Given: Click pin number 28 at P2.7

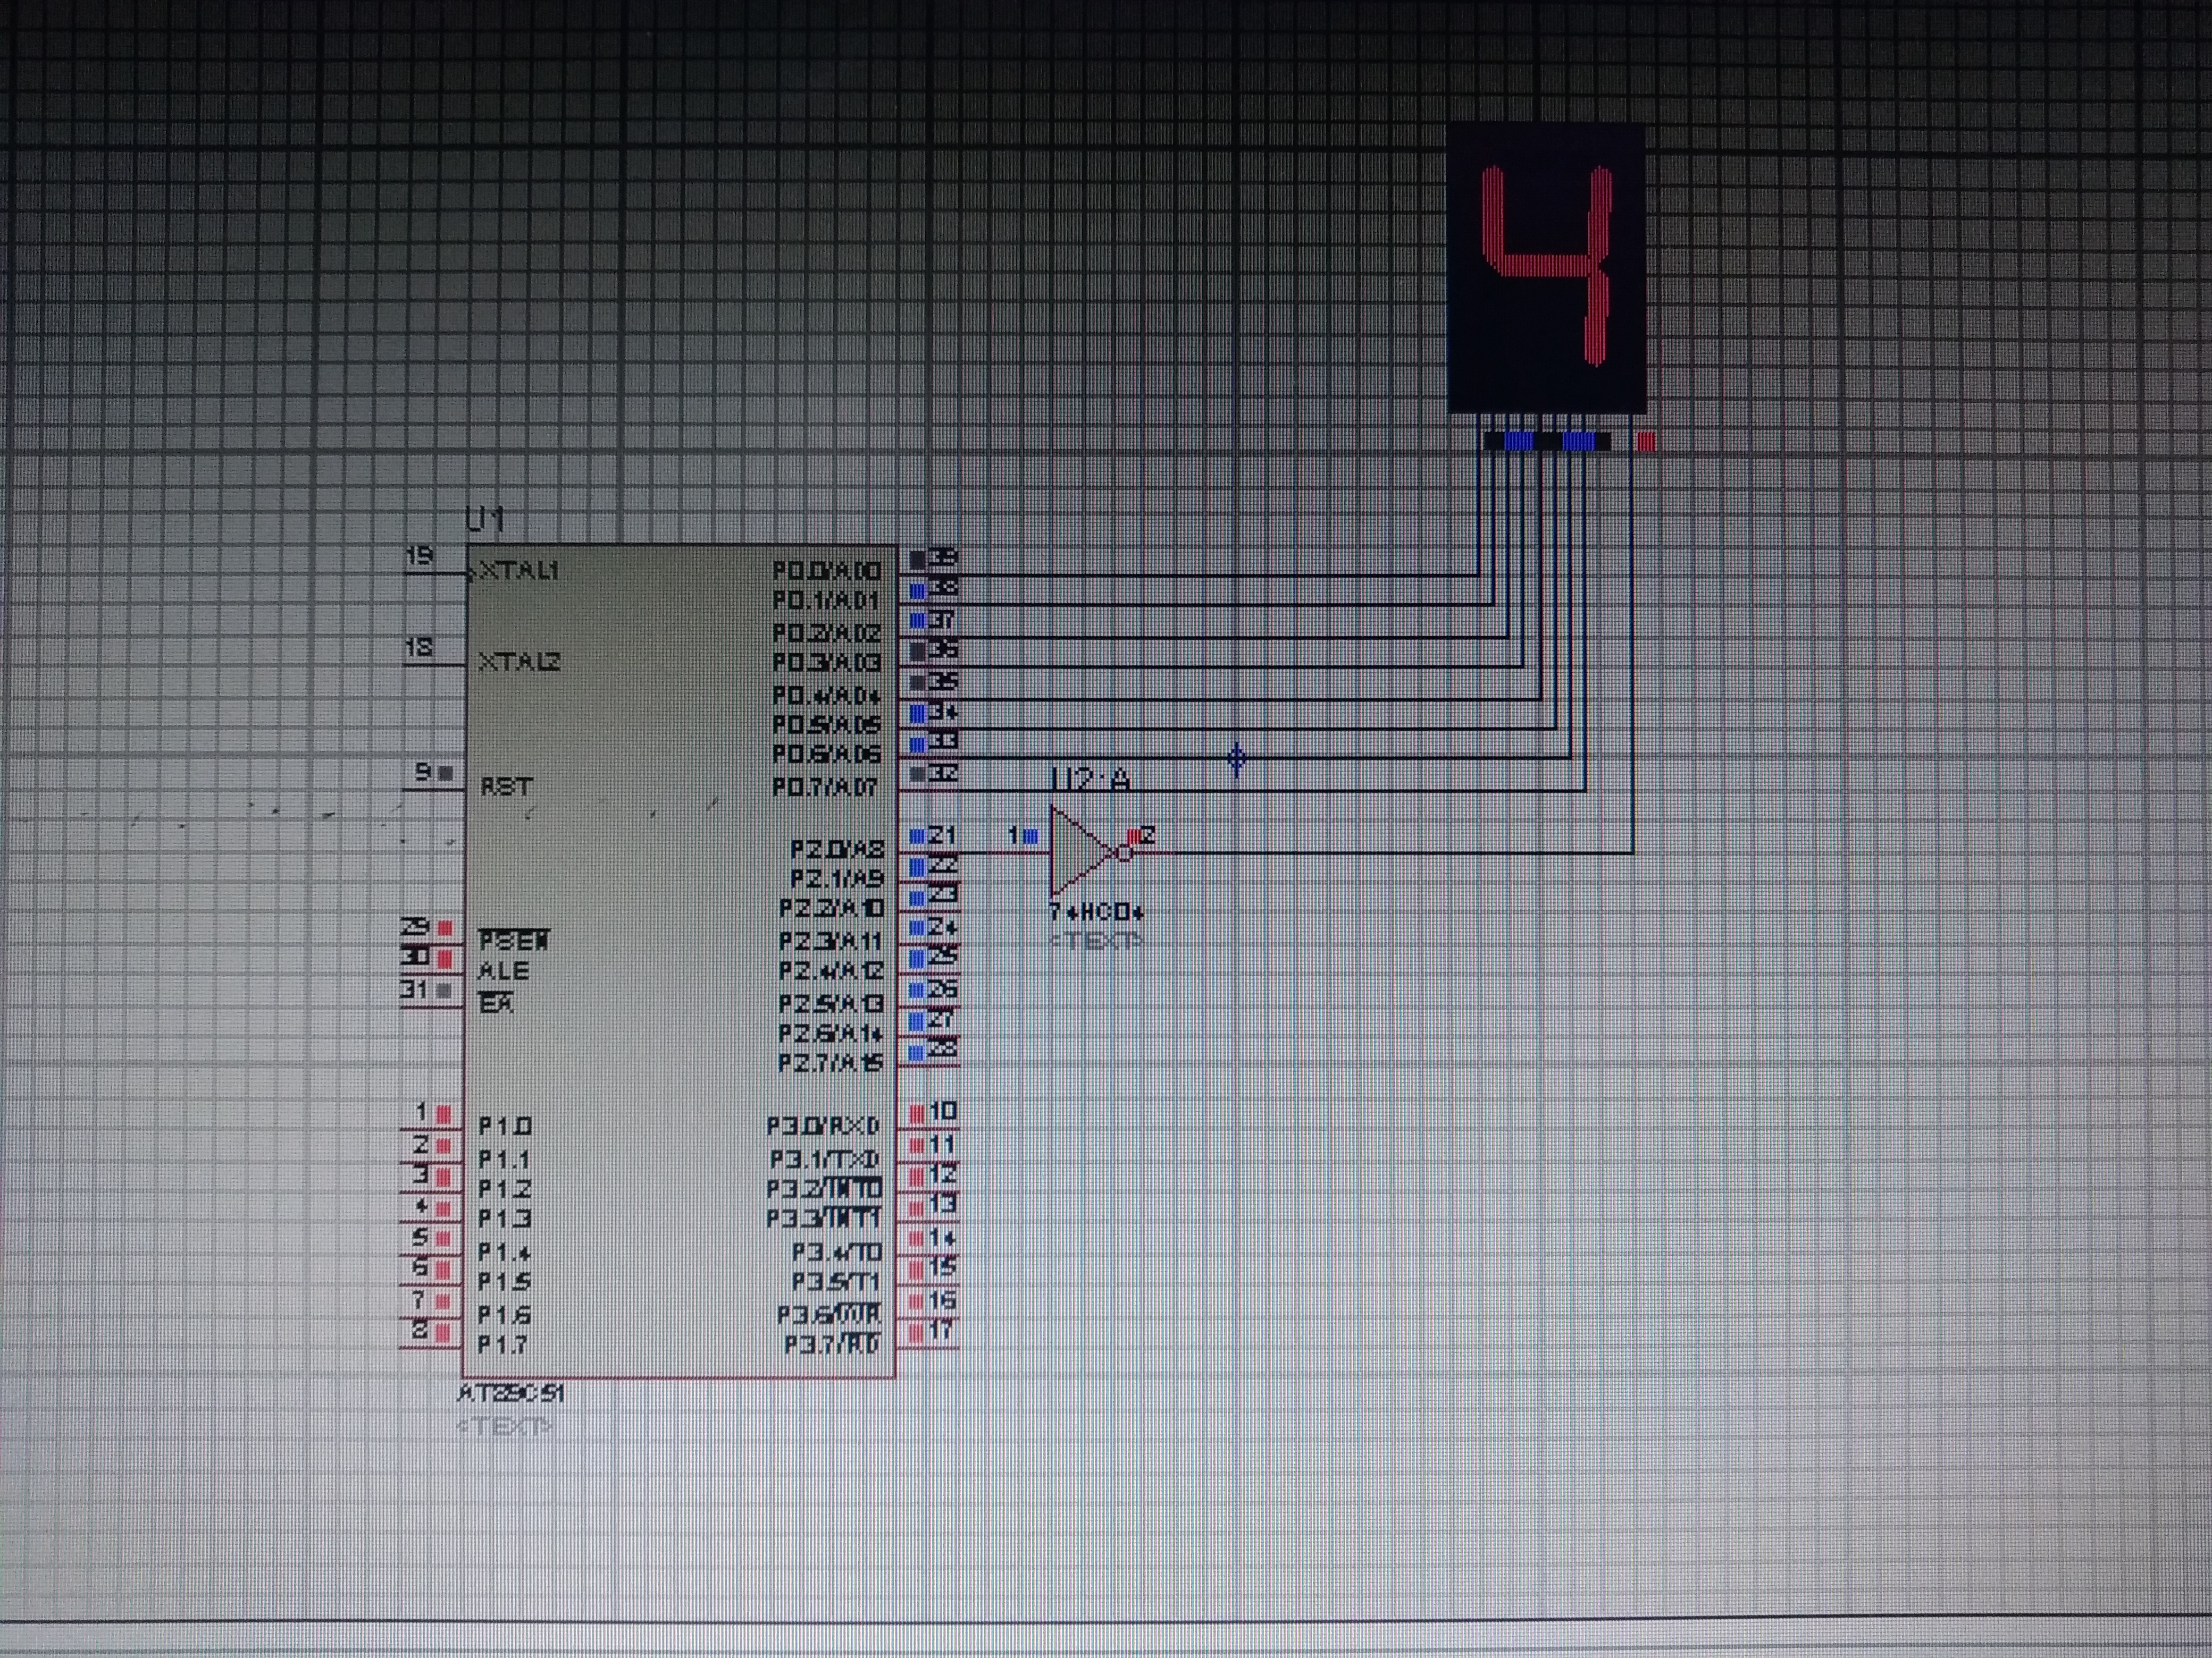Looking at the screenshot, I should pyautogui.click(x=943, y=1048).
